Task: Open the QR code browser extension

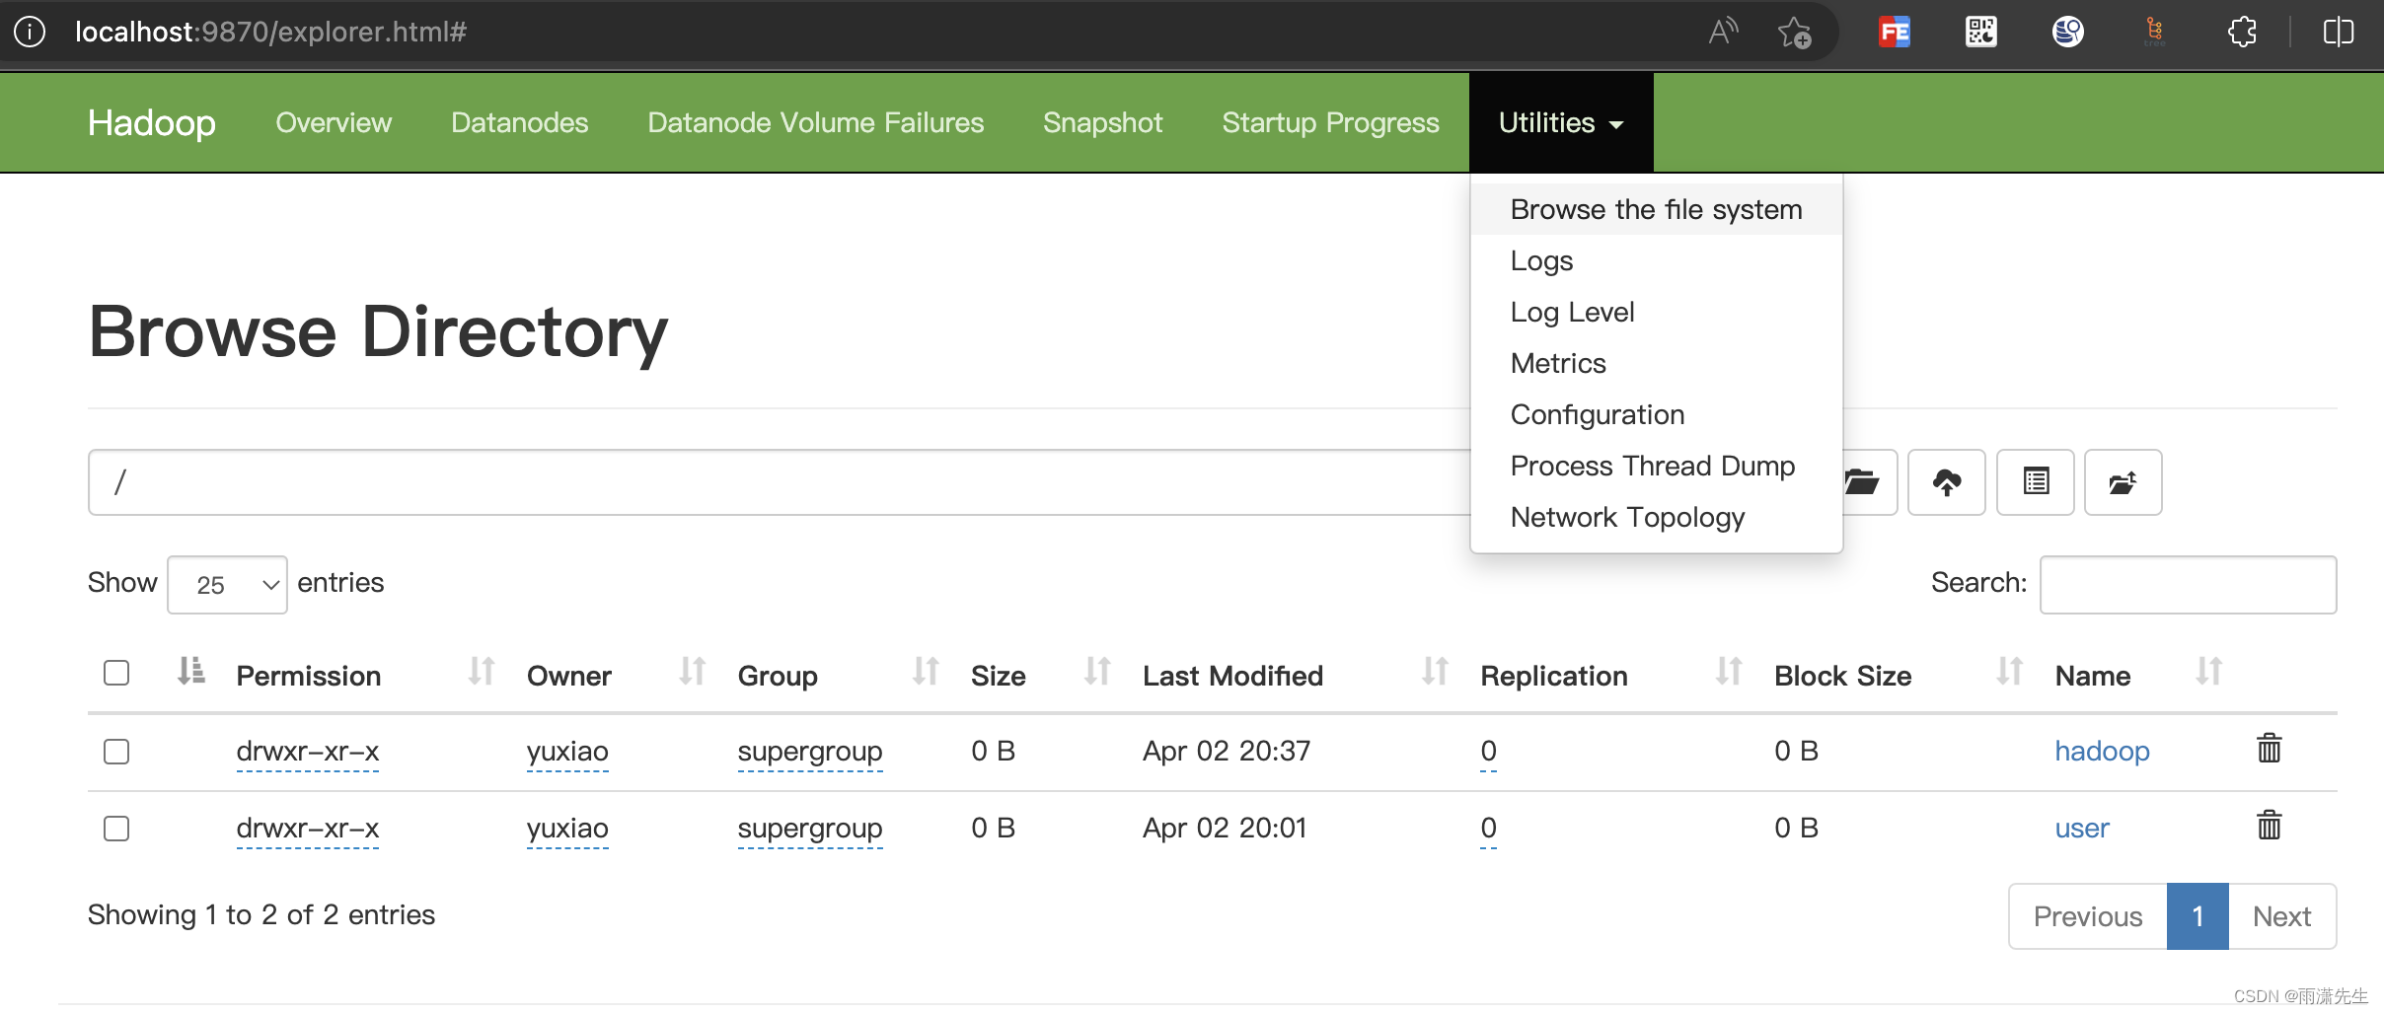Action: pyautogui.click(x=1980, y=32)
